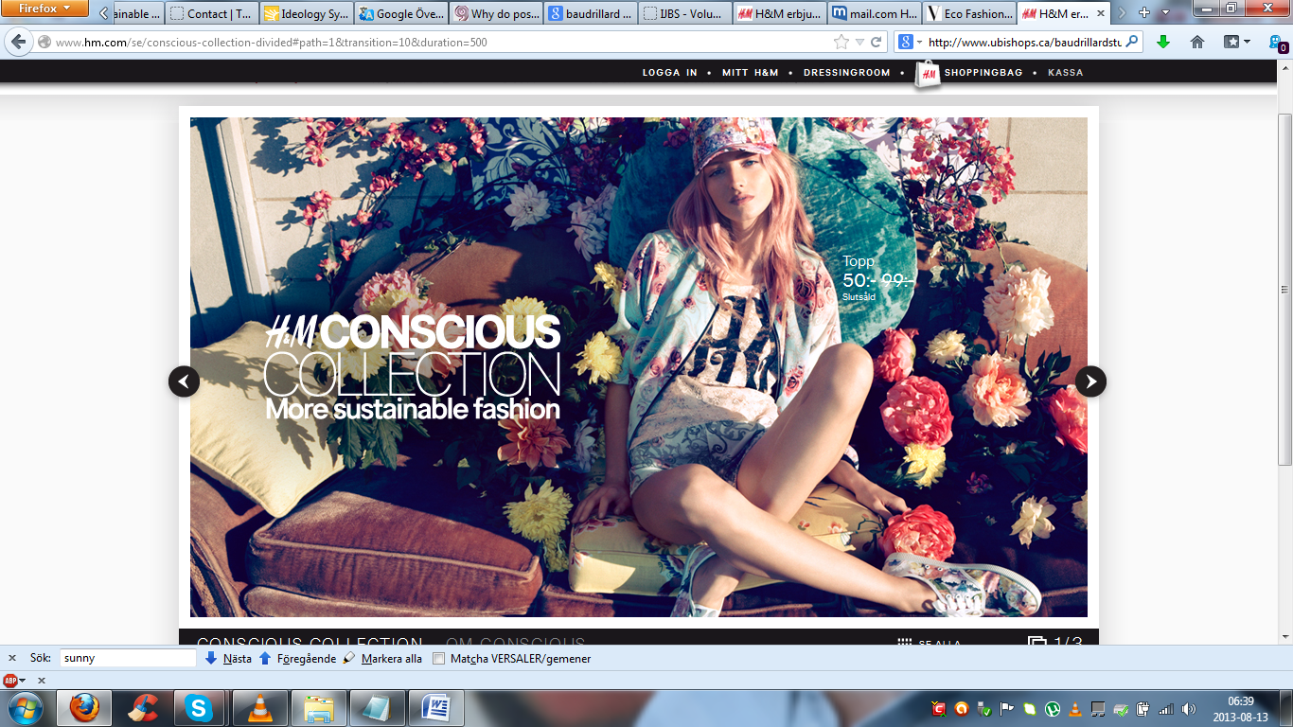Open Microsoft Word from the taskbar
Screen dimensions: 1293x727
point(436,708)
